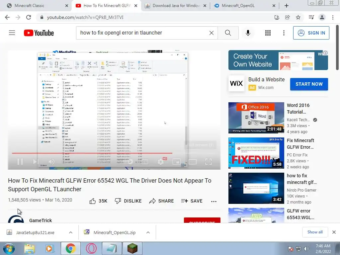Click the SIGN IN button
Viewport: 340px width, 255px height.
[x=311, y=33]
